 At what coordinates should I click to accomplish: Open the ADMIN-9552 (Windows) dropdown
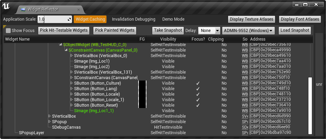248,31
